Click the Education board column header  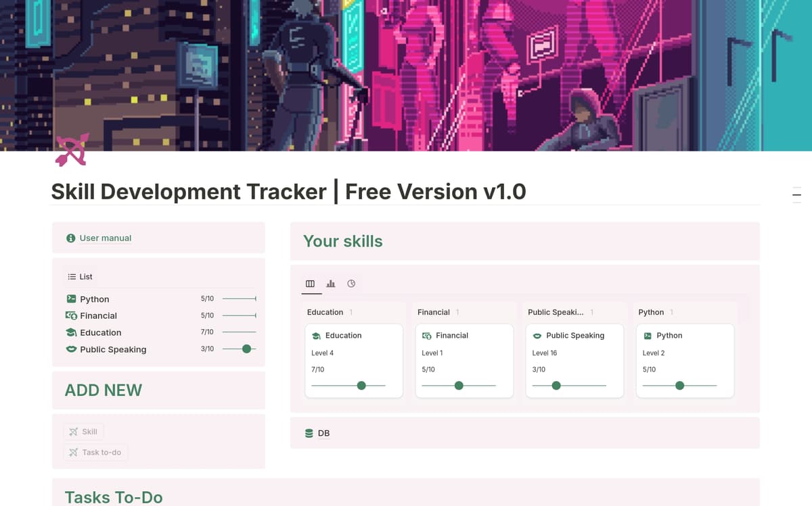tap(325, 312)
